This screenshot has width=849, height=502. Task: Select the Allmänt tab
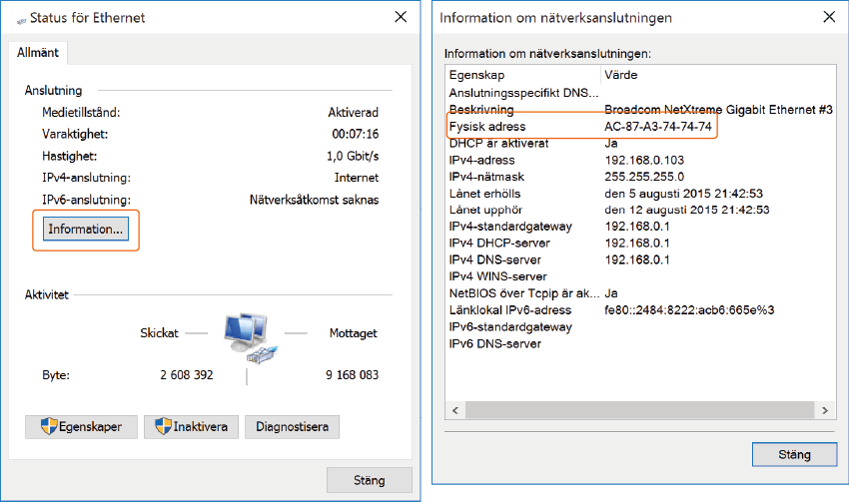[x=39, y=52]
